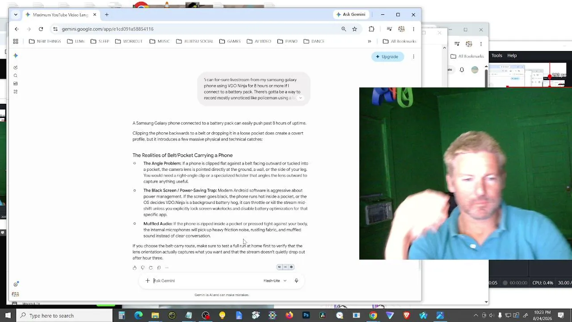Open Gemini conversation three-dot options menu
This screenshot has height=322, width=572.
(x=413, y=57)
